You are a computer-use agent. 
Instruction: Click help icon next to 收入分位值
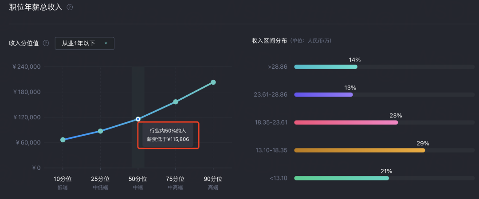point(46,43)
